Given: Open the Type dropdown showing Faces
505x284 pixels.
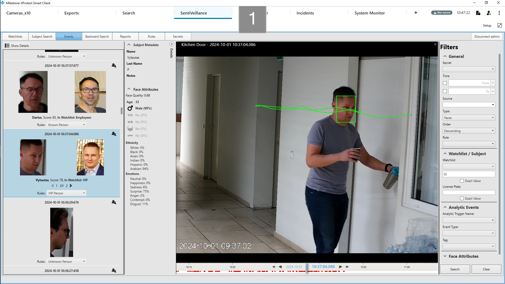Looking at the screenshot, I should (469, 118).
